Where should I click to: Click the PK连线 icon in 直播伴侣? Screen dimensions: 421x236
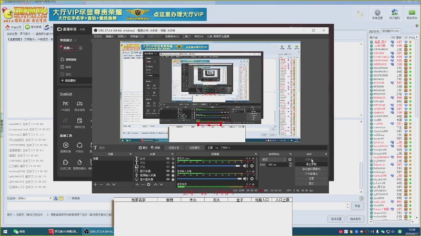pyautogui.click(x=65, y=106)
